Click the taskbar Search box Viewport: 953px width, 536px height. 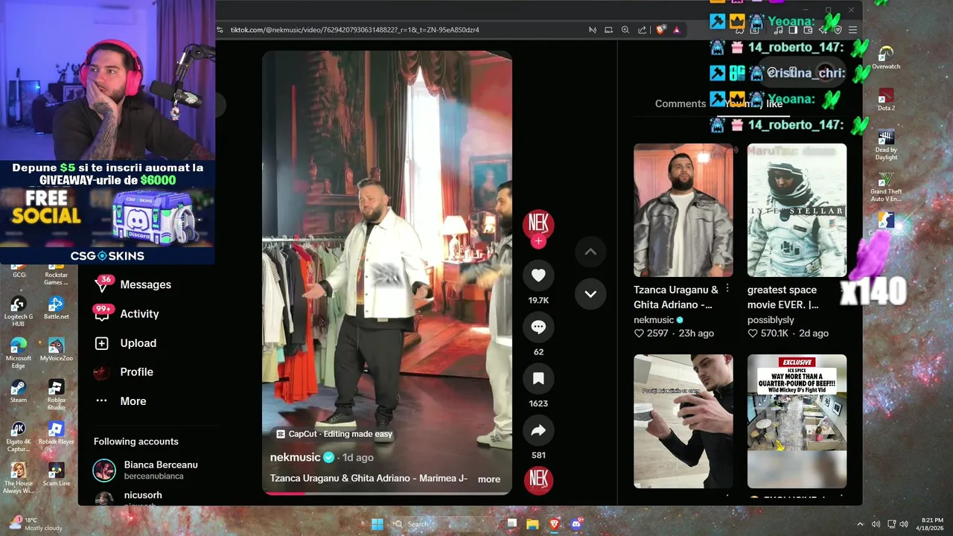[442, 524]
